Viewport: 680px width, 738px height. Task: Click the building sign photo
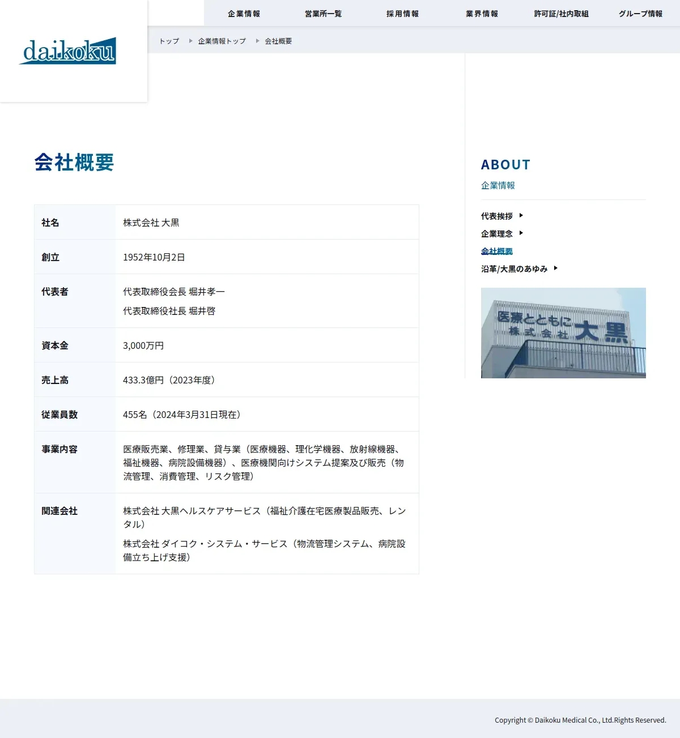563,333
